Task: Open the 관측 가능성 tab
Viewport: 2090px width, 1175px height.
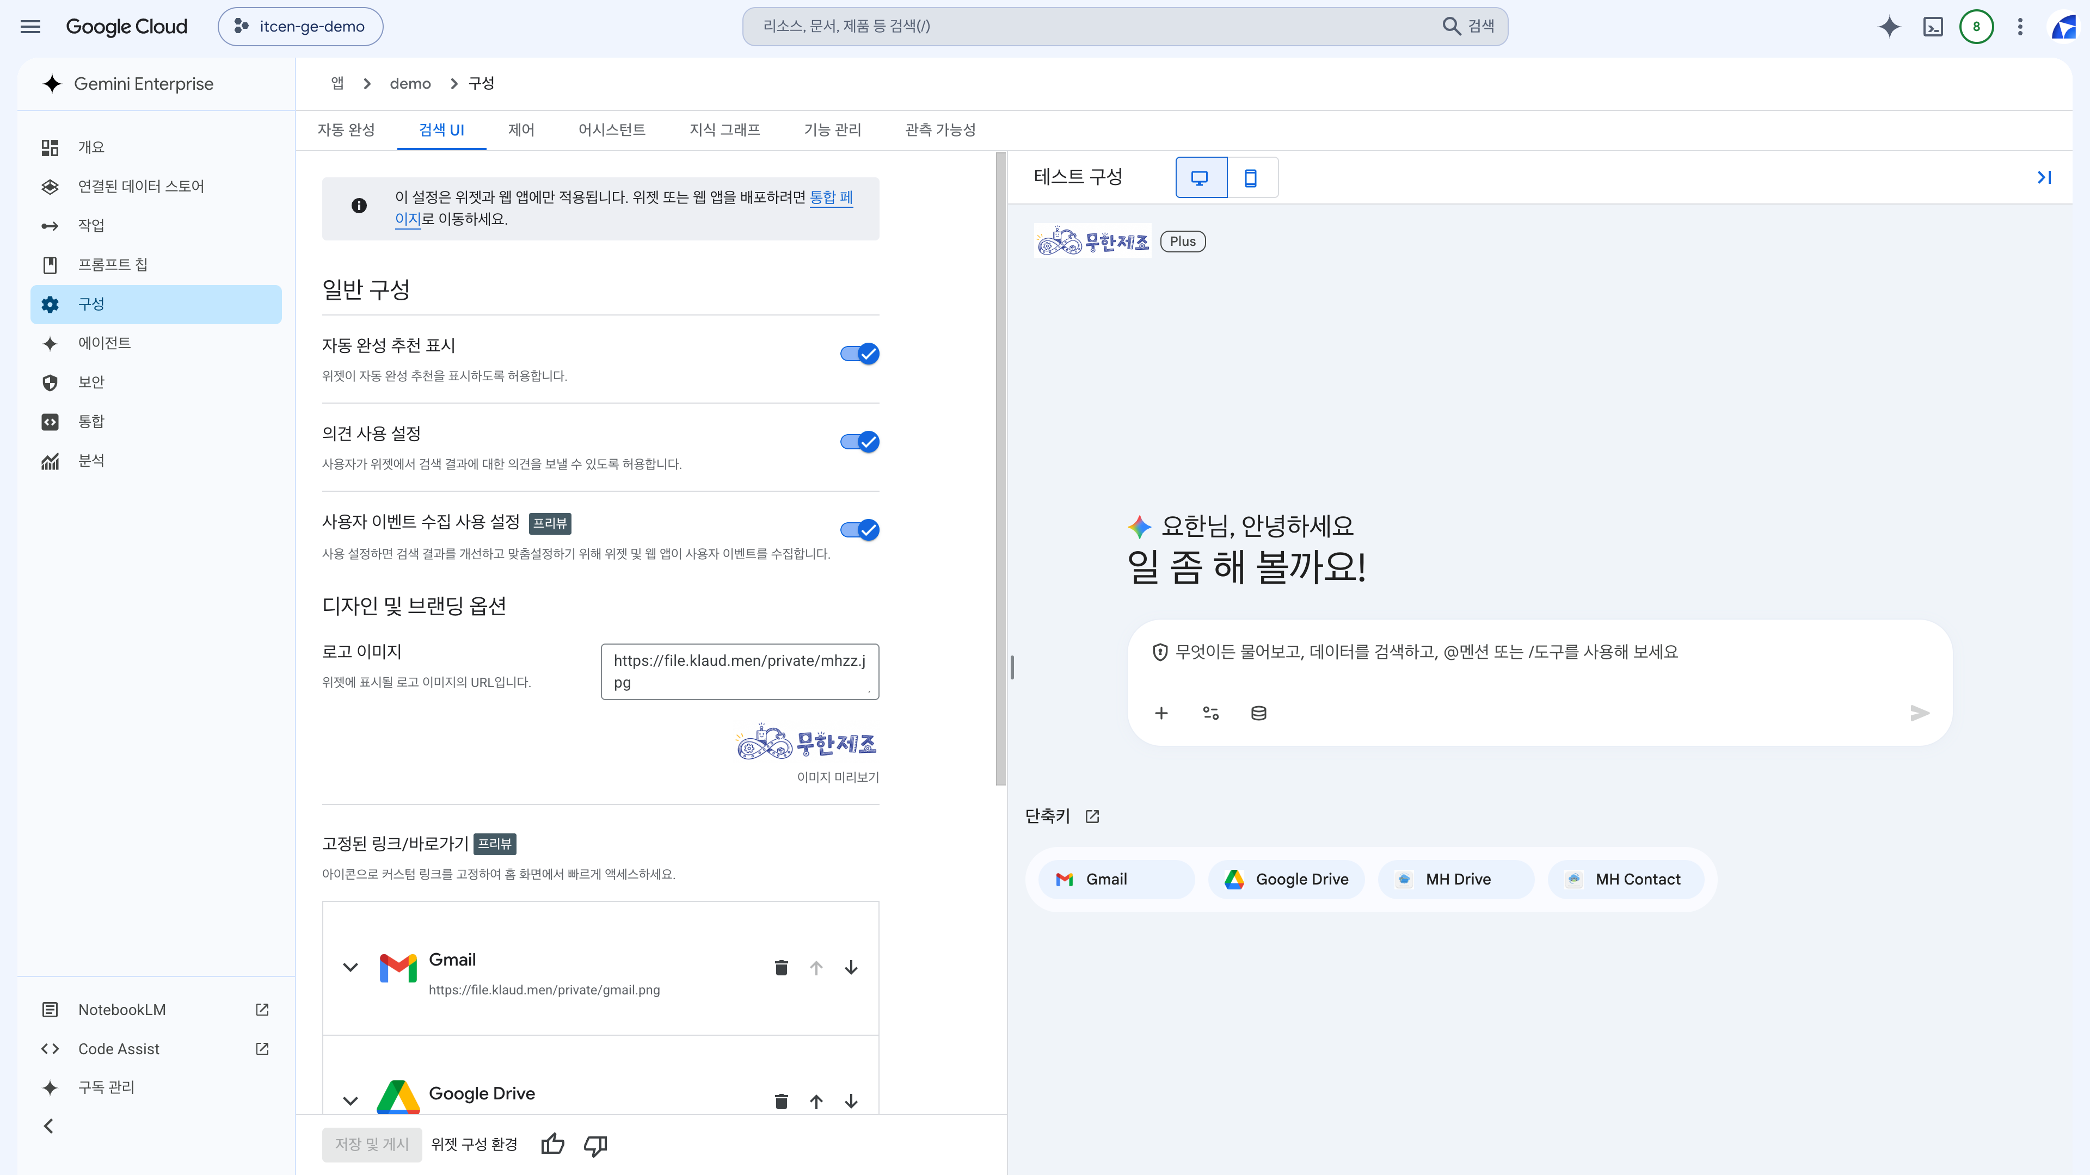Action: point(941,130)
